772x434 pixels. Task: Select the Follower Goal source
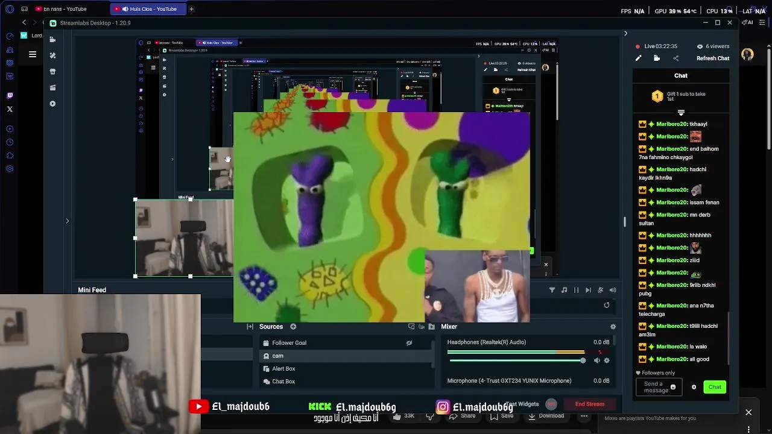tap(346, 343)
